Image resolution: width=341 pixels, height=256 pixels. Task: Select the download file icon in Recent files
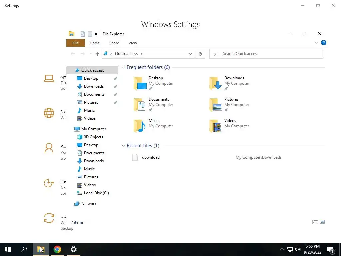[135, 157]
